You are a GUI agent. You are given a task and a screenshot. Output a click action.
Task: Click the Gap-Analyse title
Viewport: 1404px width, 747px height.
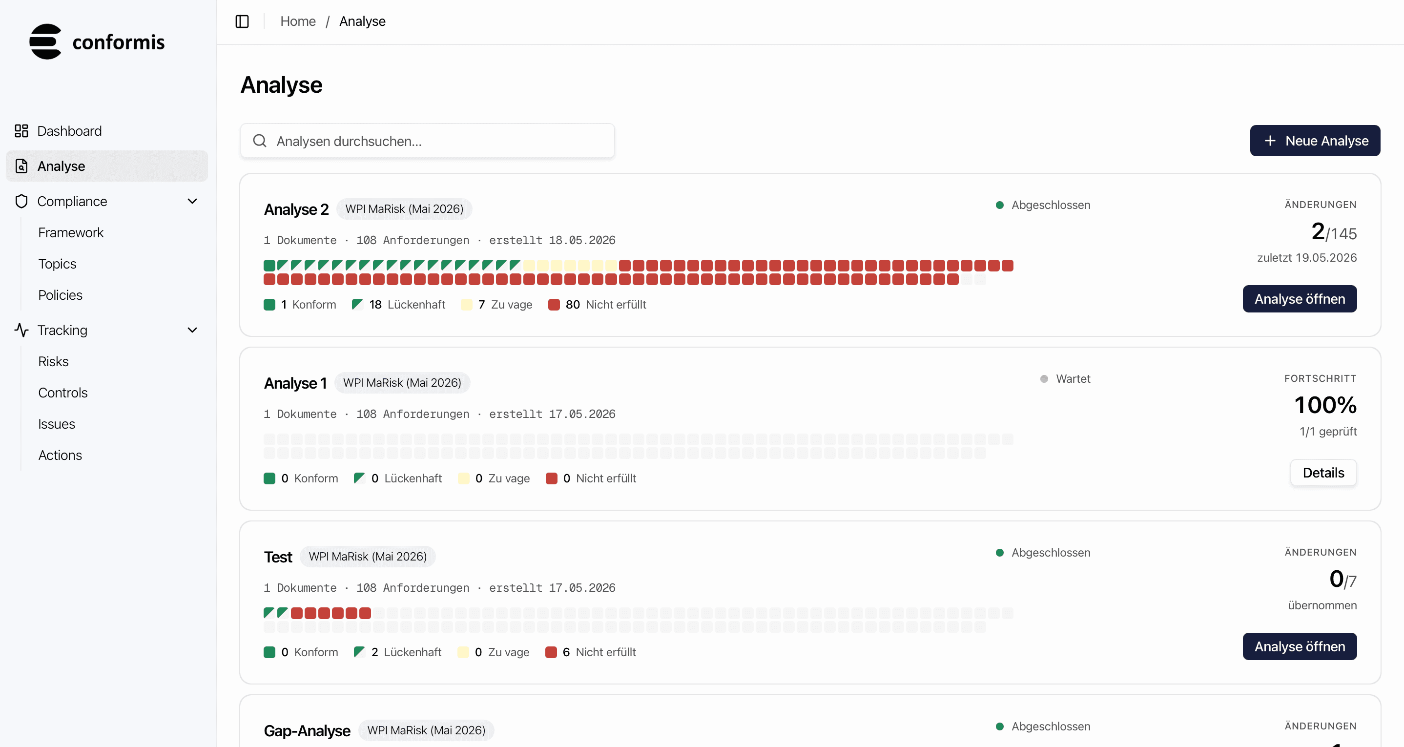[x=307, y=730]
